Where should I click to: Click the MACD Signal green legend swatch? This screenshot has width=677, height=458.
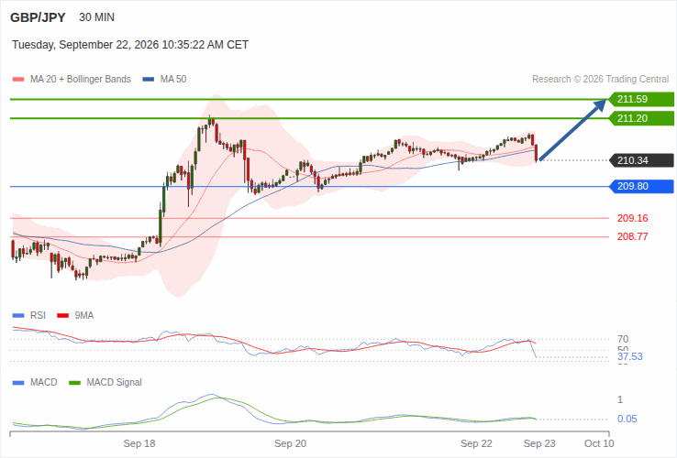pyautogui.click(x=74, y=383)
